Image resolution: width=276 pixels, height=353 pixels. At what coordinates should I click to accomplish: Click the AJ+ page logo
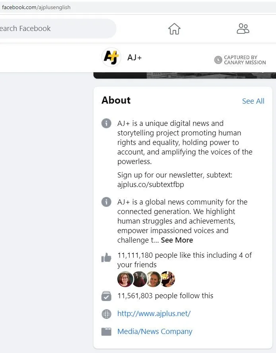pos(111,58)
